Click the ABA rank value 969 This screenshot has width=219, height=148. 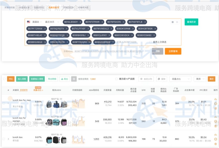coord(97,103)
